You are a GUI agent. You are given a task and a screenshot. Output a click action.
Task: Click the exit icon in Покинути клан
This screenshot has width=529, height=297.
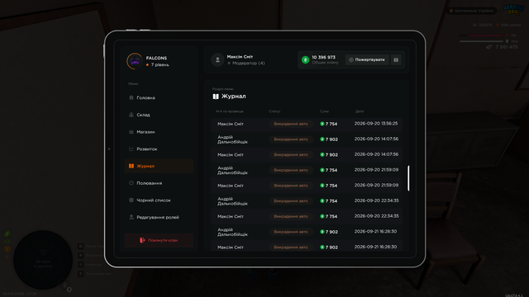[x=142, y=240]
